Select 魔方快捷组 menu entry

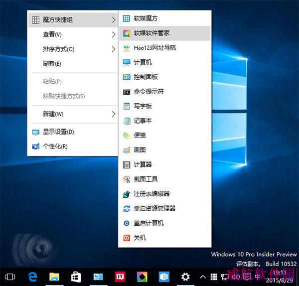pos(73,20)
